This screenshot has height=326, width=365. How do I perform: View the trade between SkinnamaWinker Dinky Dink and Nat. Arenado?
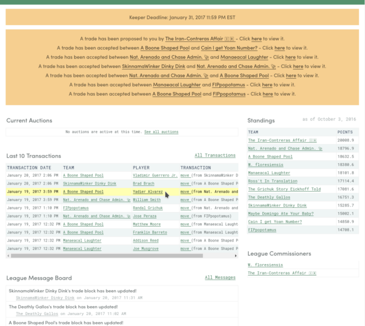click(x=298, y=67)
